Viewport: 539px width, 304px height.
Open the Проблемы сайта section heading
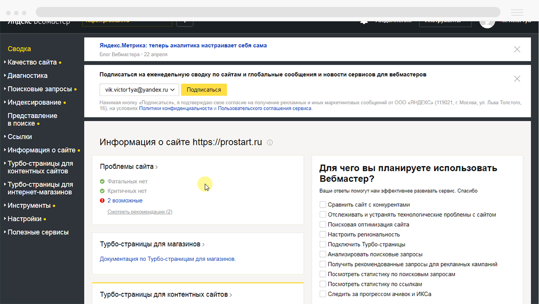coord(129,166)
